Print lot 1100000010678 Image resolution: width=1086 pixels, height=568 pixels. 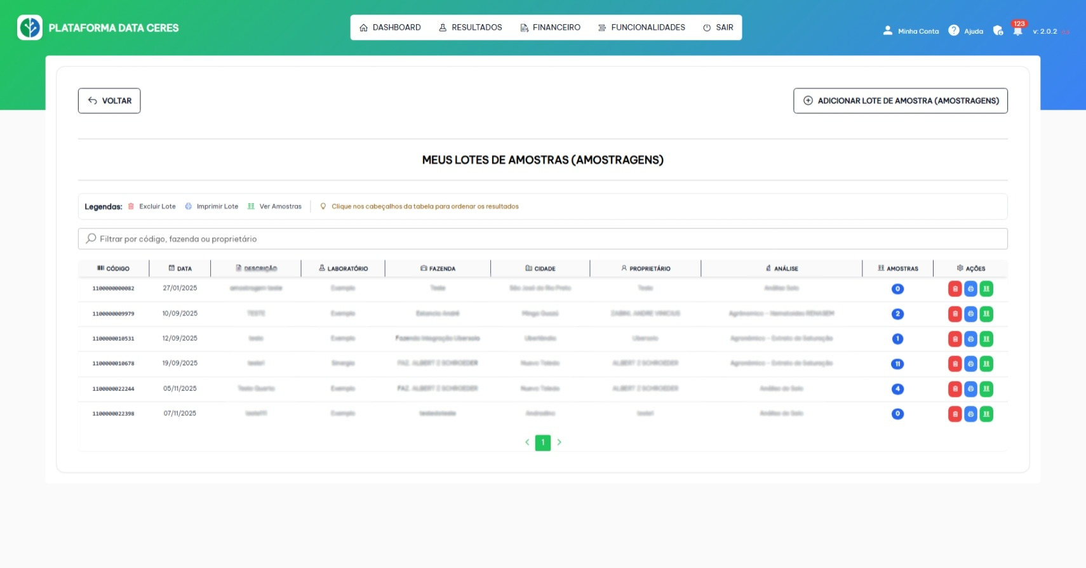tap(970, 364)
